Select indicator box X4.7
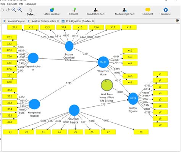The width and height of the screenshot is (181, 152). [x=130, y=82]
